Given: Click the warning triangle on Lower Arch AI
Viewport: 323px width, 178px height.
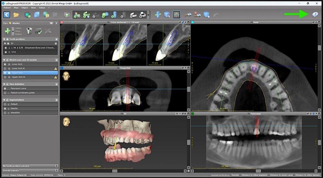Looking at the screenshot, I should pos(56,68).
